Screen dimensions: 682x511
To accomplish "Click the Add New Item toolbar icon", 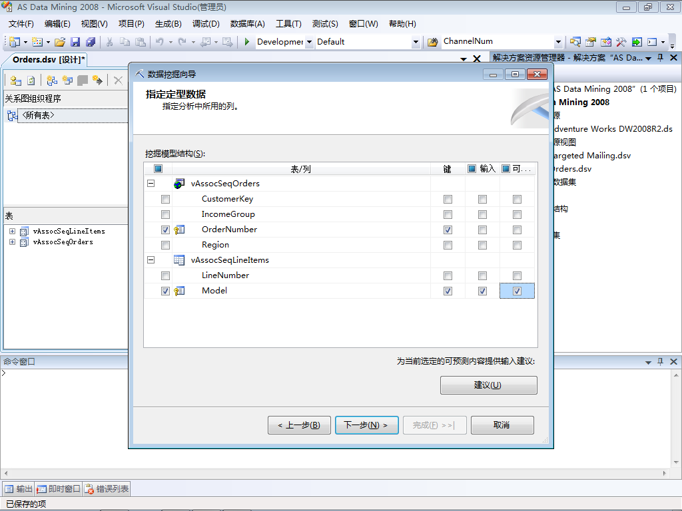I will (37, 42).
